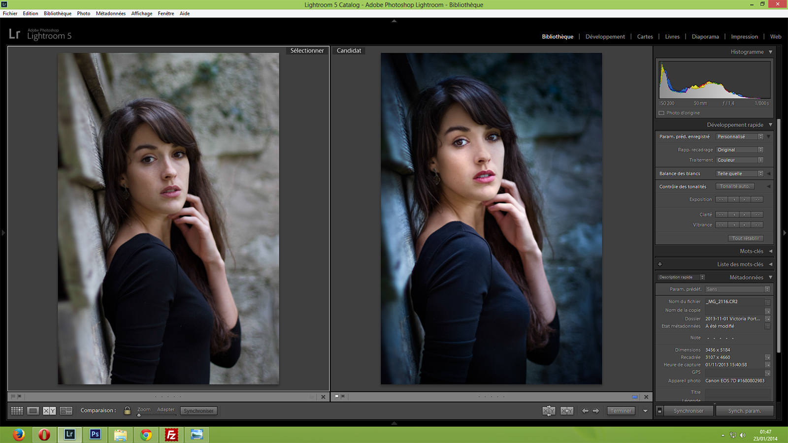
Task: Add a keyword with the plus icon
Action: [x=660, y=264]
